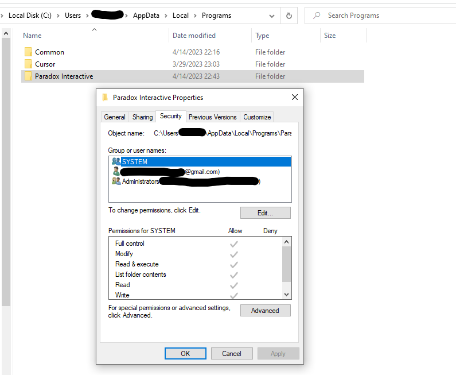Go to Local breadcrumb
The width and height of the screenshot is (456, 375).
coord(181,16)
